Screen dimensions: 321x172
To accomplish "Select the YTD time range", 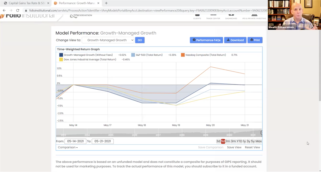I will 239,141.
